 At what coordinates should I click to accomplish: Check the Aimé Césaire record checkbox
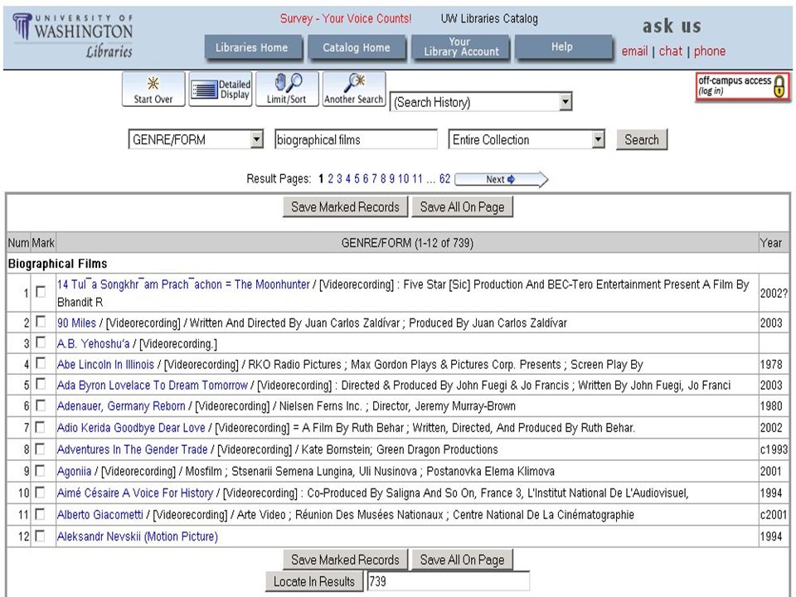pos(41,493)
